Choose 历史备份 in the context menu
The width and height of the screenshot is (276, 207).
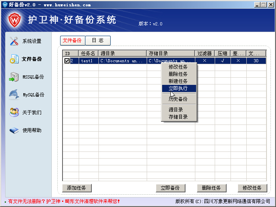pyautogui.click(x=179, y=99)
